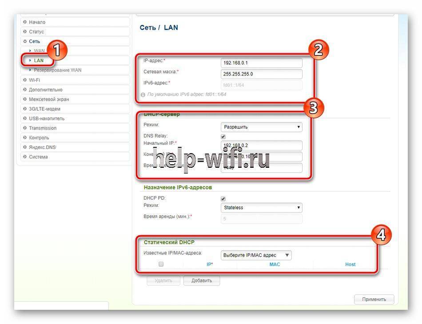Viewport: 422px width, 324px height.
Task: Toggle the DHCP PD checkbox
Action: [223, 199]
